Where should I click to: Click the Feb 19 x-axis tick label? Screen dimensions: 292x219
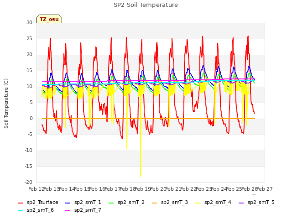[143, 189]
